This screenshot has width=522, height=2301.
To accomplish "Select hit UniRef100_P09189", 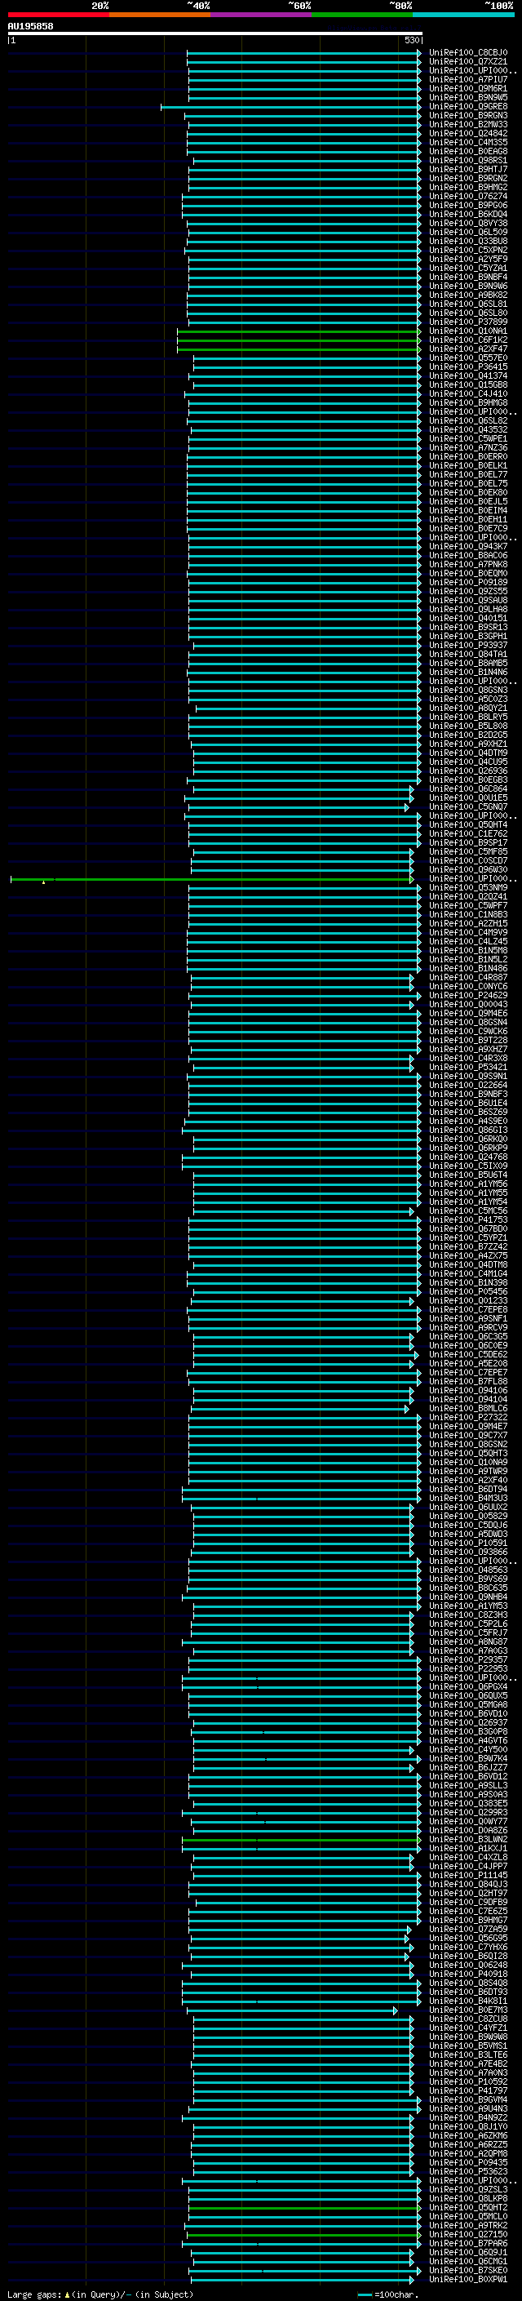I will [468, 583].
